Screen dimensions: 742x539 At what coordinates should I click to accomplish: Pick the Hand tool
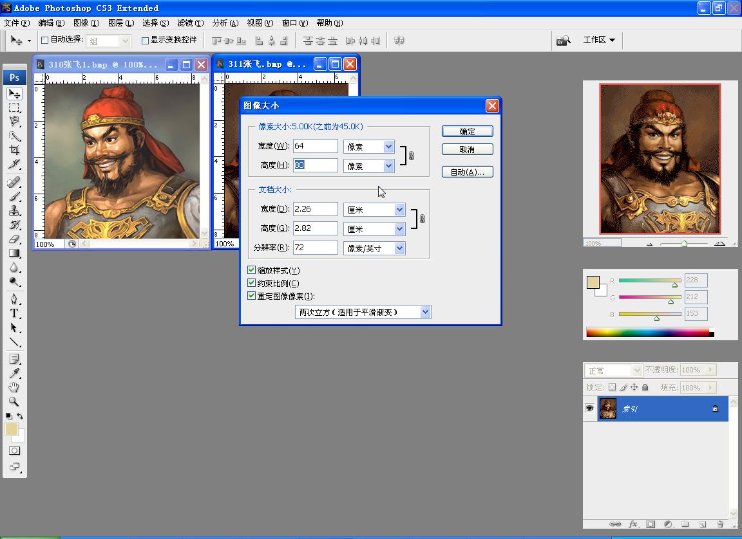tap(14, 387)
